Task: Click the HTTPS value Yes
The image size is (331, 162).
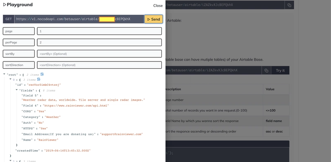Action: 43,128
